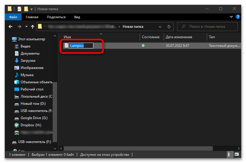Expand the ribbon with the chevron
The width and height of the screenshot is (246, 163).
point(231,17)
